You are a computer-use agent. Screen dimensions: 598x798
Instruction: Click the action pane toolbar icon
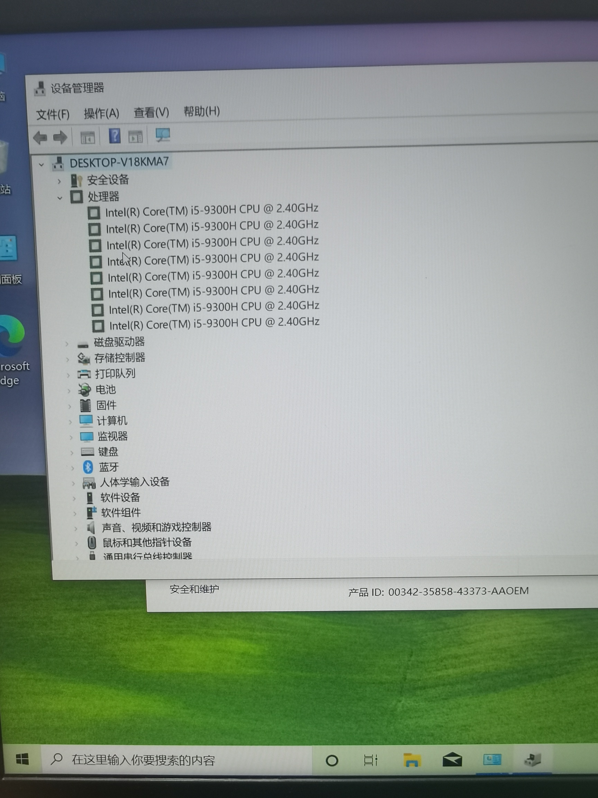point(136,137)
